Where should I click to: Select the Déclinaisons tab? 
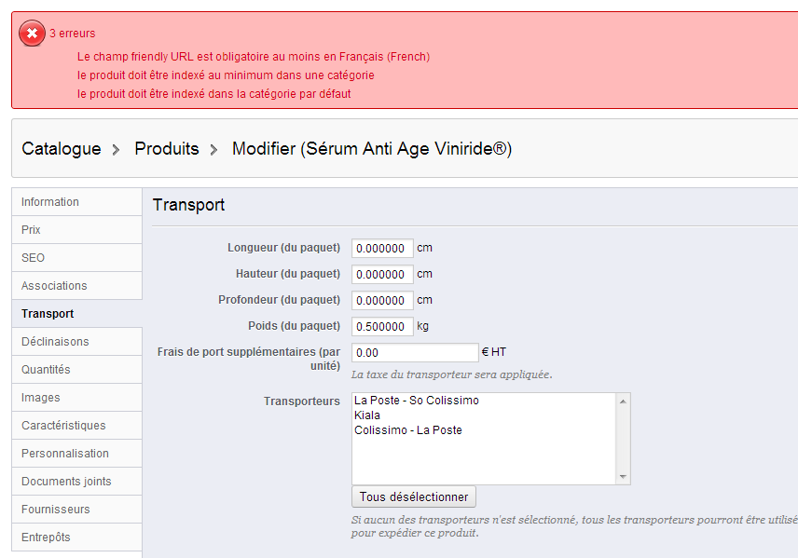pos(76,342)
